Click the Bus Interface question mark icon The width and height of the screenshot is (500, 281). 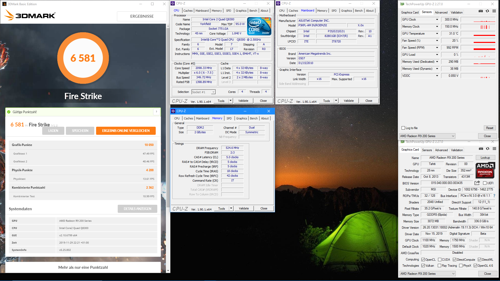[x=494, y=196]
